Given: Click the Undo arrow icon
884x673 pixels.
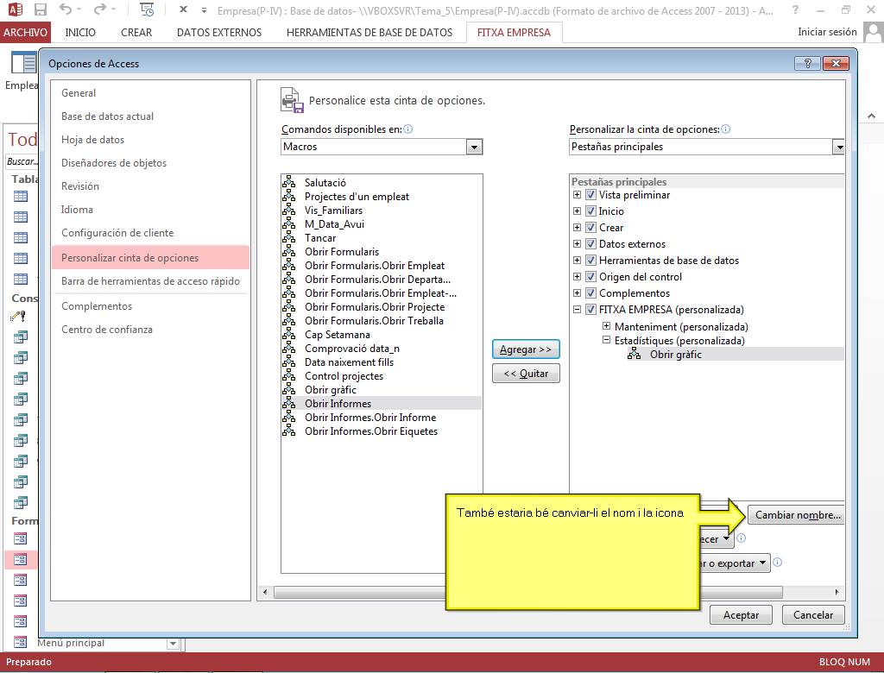Looking at the screenshot, I should (66, 9).
